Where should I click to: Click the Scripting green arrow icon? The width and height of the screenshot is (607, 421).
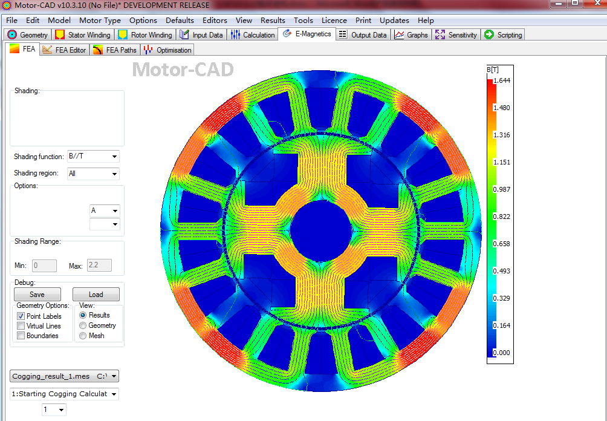(x=489, y=34)
